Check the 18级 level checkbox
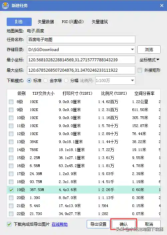 pos(11,182)
